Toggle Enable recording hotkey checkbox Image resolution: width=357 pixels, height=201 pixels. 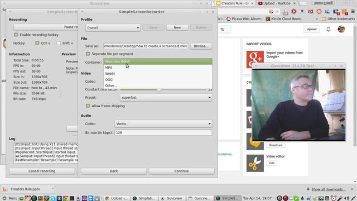pyautogui.click(x=16, y=35)
